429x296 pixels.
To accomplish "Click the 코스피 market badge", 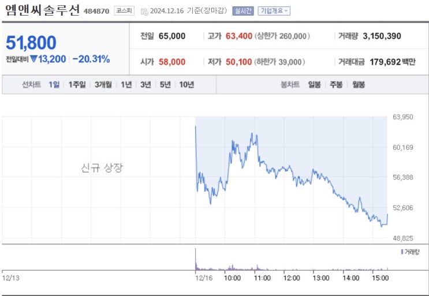I will [x=124, y=10].
